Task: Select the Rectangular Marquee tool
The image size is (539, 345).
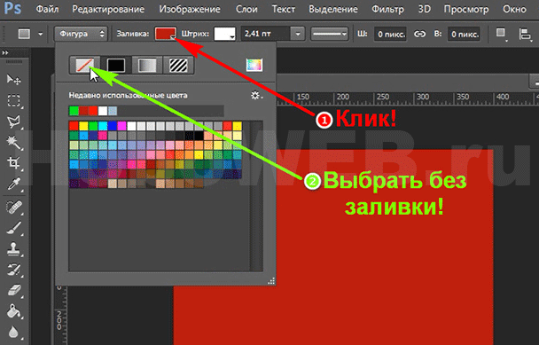Action: [14, 101]
